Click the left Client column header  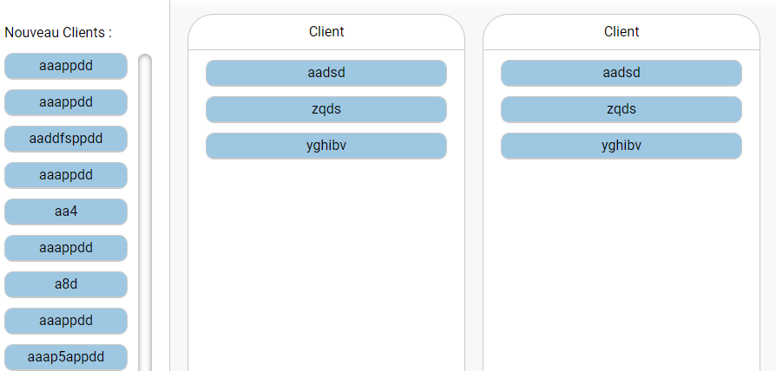[x=326, y=32]
